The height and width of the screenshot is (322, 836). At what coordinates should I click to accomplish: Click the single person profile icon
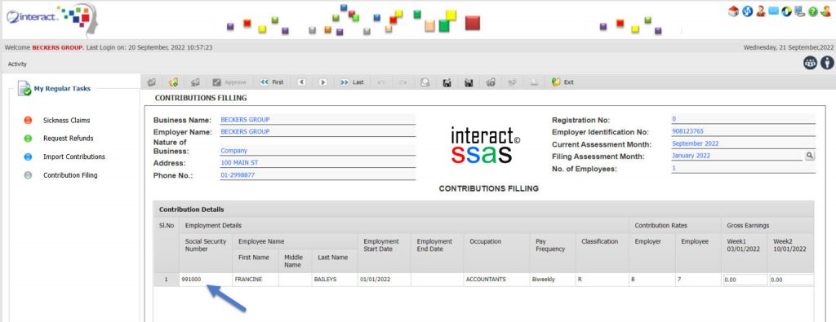click(x=827, y=63)
